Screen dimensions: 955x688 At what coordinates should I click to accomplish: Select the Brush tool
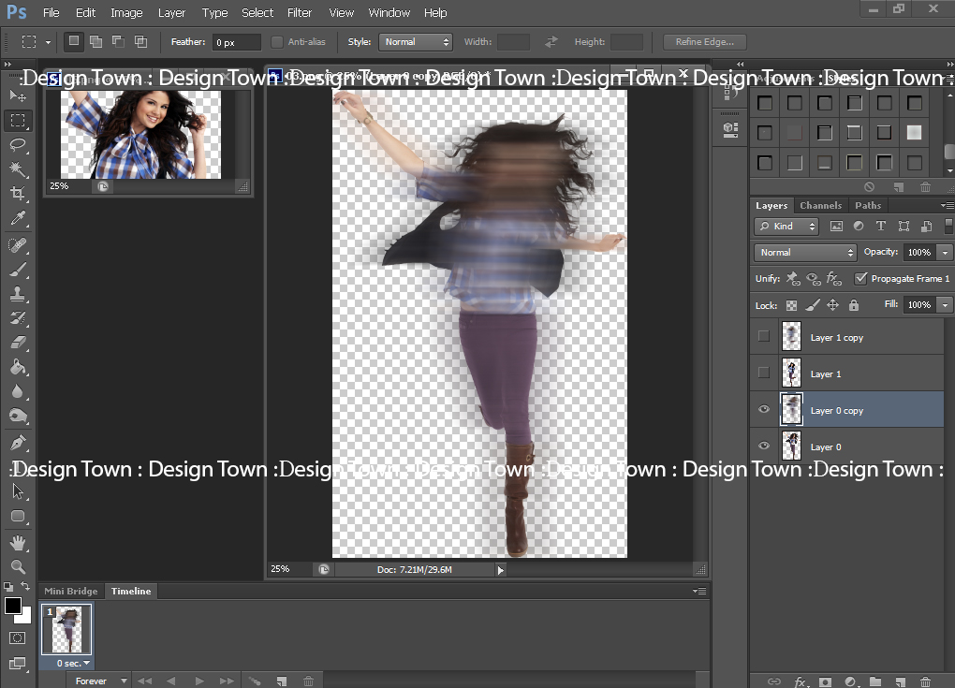click(17, 270)
